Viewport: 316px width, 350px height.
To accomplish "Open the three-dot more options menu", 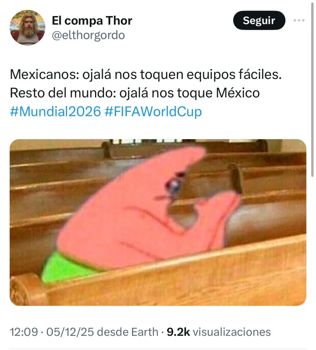I will pyautogui.click(x=299, y=20).
